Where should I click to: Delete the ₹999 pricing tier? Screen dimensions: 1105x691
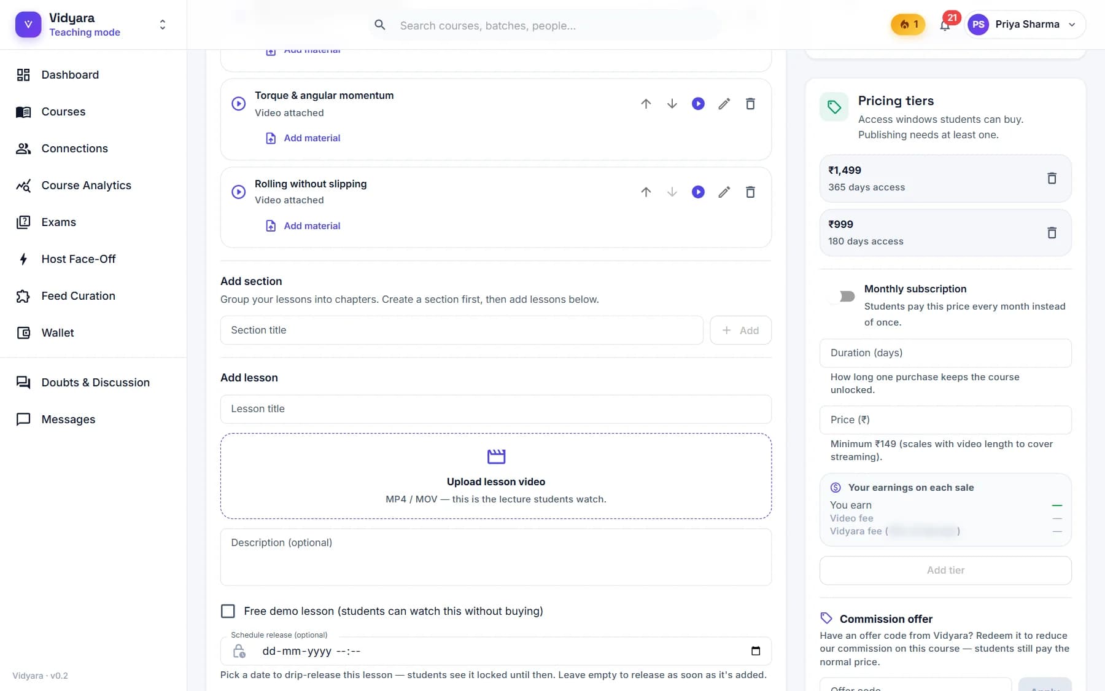(x=1052, y=233)
